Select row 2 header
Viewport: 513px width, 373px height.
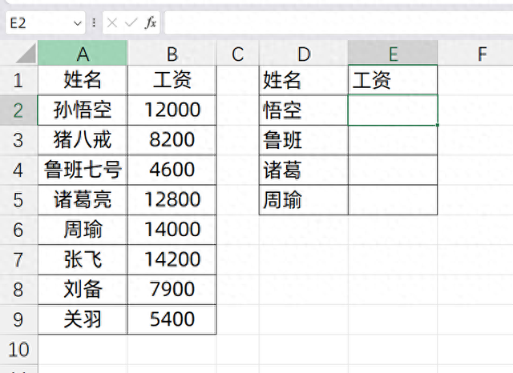[x=18, y=110]
